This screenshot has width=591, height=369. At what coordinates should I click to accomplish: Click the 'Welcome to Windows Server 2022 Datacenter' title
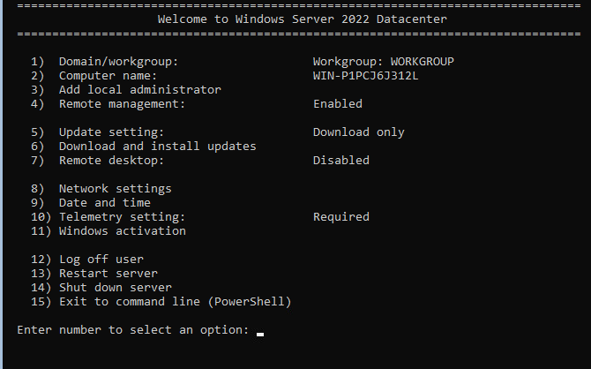click(x=302, y=19)
